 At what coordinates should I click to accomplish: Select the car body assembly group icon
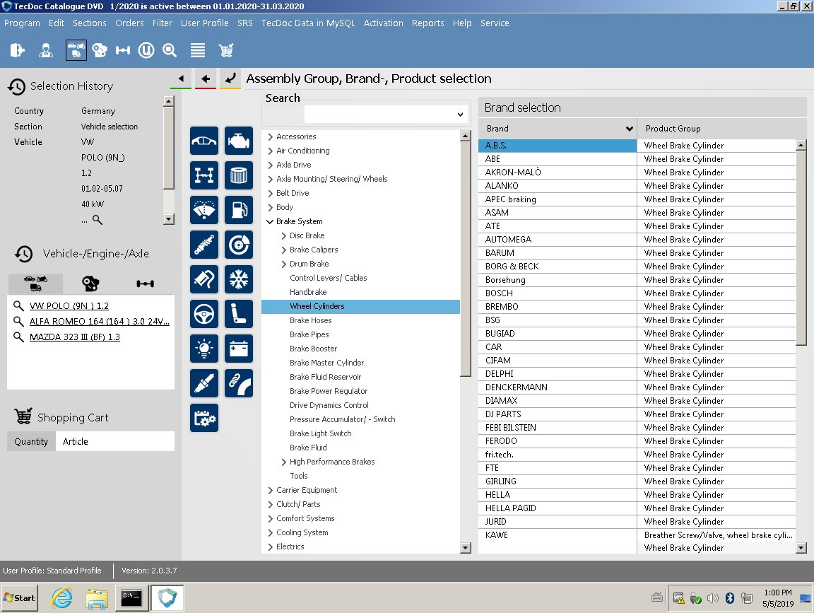(204, 141)
